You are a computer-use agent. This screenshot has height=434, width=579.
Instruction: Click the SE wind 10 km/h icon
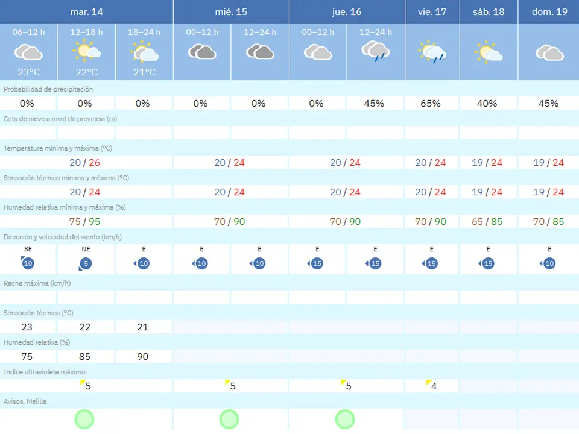(x=28, y=263)
